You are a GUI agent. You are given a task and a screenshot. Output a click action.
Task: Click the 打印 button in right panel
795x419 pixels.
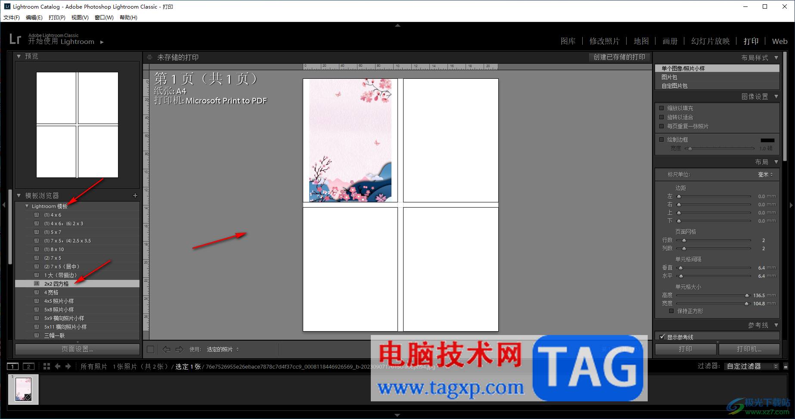click(x=686, y=349)
